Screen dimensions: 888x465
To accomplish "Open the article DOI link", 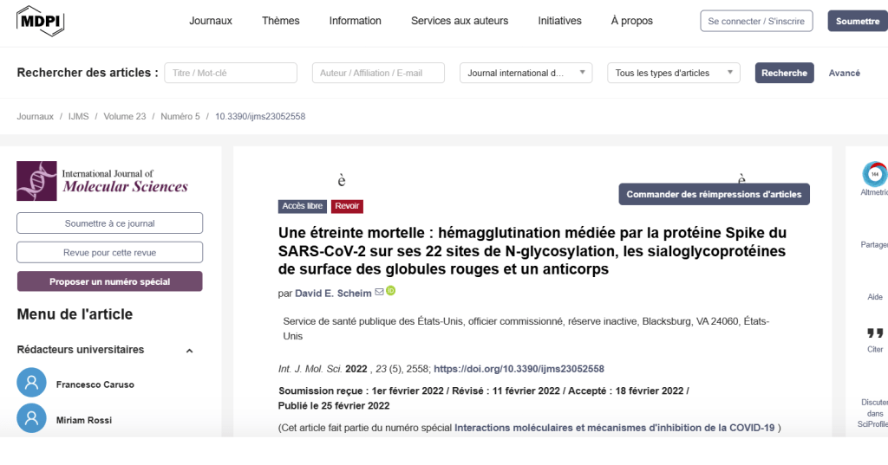I will coord(519,369).
